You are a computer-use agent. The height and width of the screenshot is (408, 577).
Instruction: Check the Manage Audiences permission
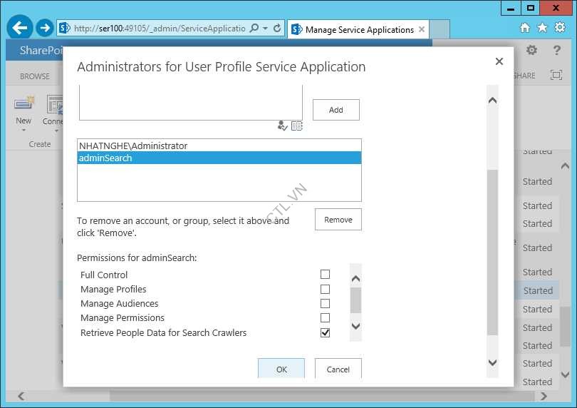(x=325, y=303)
